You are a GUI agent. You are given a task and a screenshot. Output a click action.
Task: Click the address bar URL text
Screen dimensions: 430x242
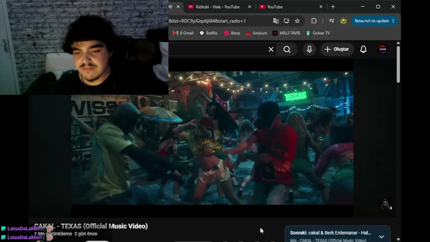(x=207, y=21)
